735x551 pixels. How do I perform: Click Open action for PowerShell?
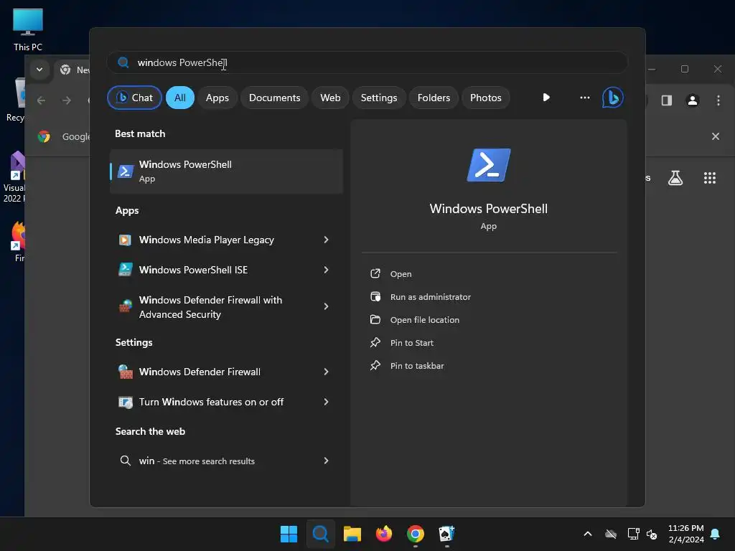click(401, 274)
